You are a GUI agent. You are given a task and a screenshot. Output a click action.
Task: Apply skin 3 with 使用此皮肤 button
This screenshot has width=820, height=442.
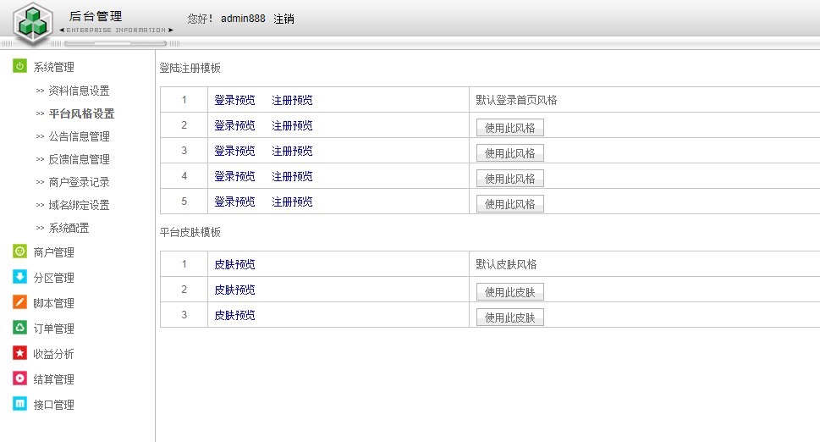tap(509, 318)
